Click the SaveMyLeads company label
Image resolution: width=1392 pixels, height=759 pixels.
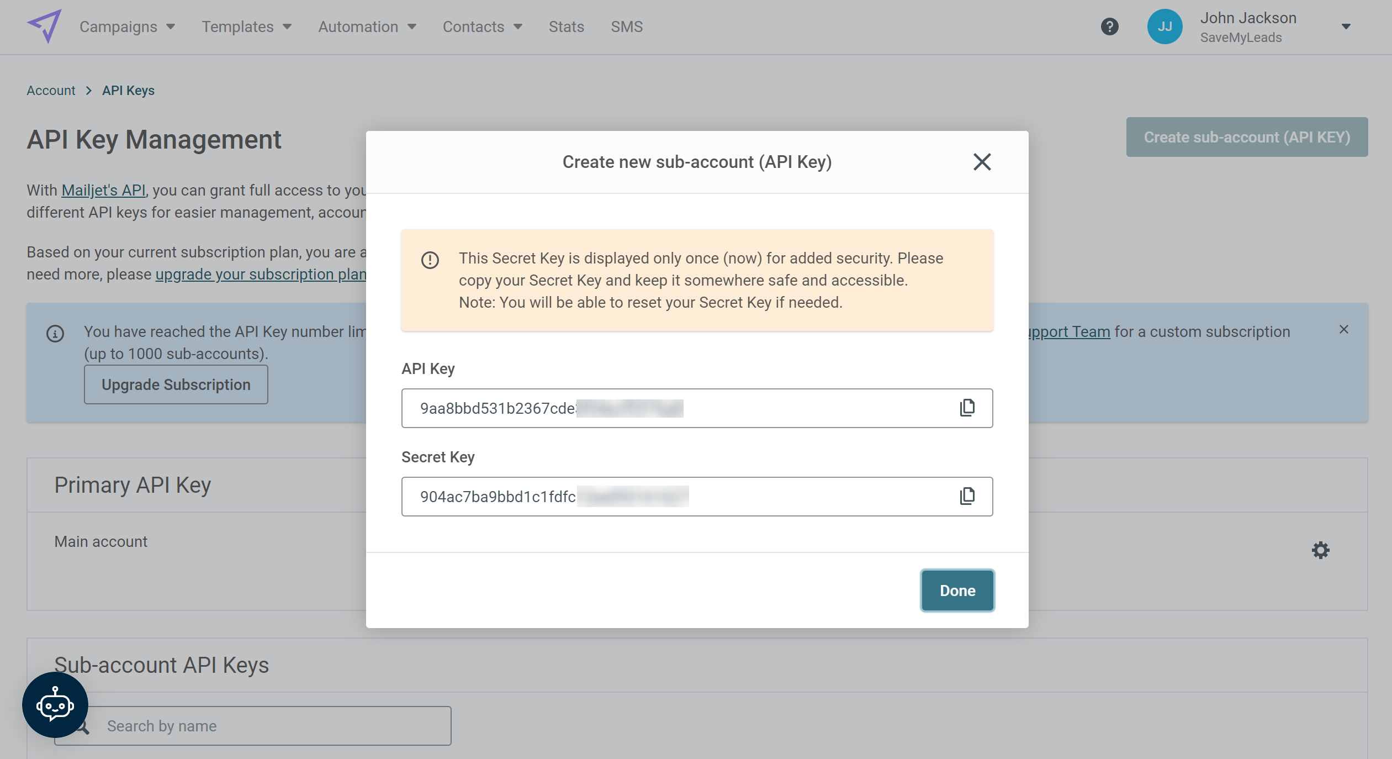pyautogui.click(x=1241, y=38)
